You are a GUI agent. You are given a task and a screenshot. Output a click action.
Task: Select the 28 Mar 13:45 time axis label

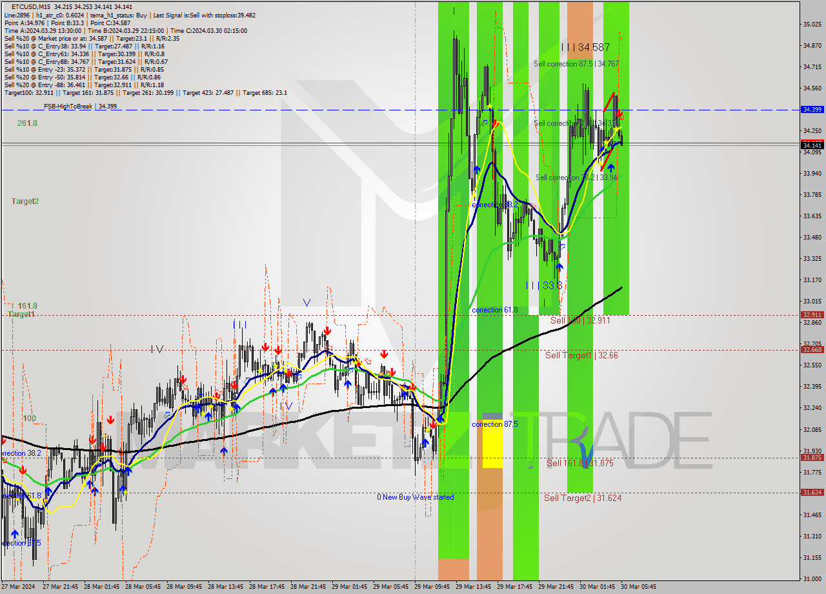(227, 587)
